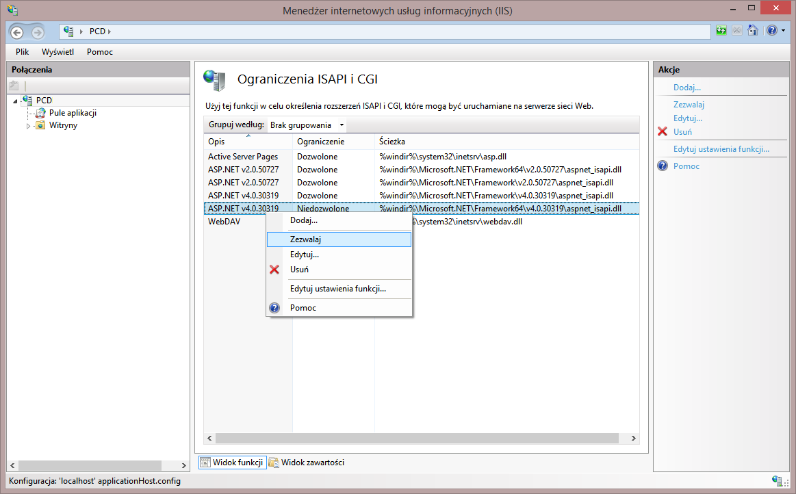Click the connections toolbar icon under Połączenia
796x494 pixels.
pyautogui.click(x=14, y=86)
